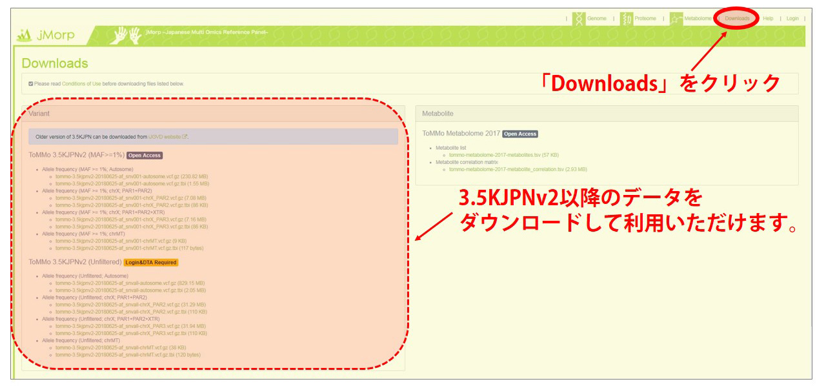Image resolution: width=826 pixels, height=386 pixels.
Task: Open the Help menu item
Action: pos(768,19)
